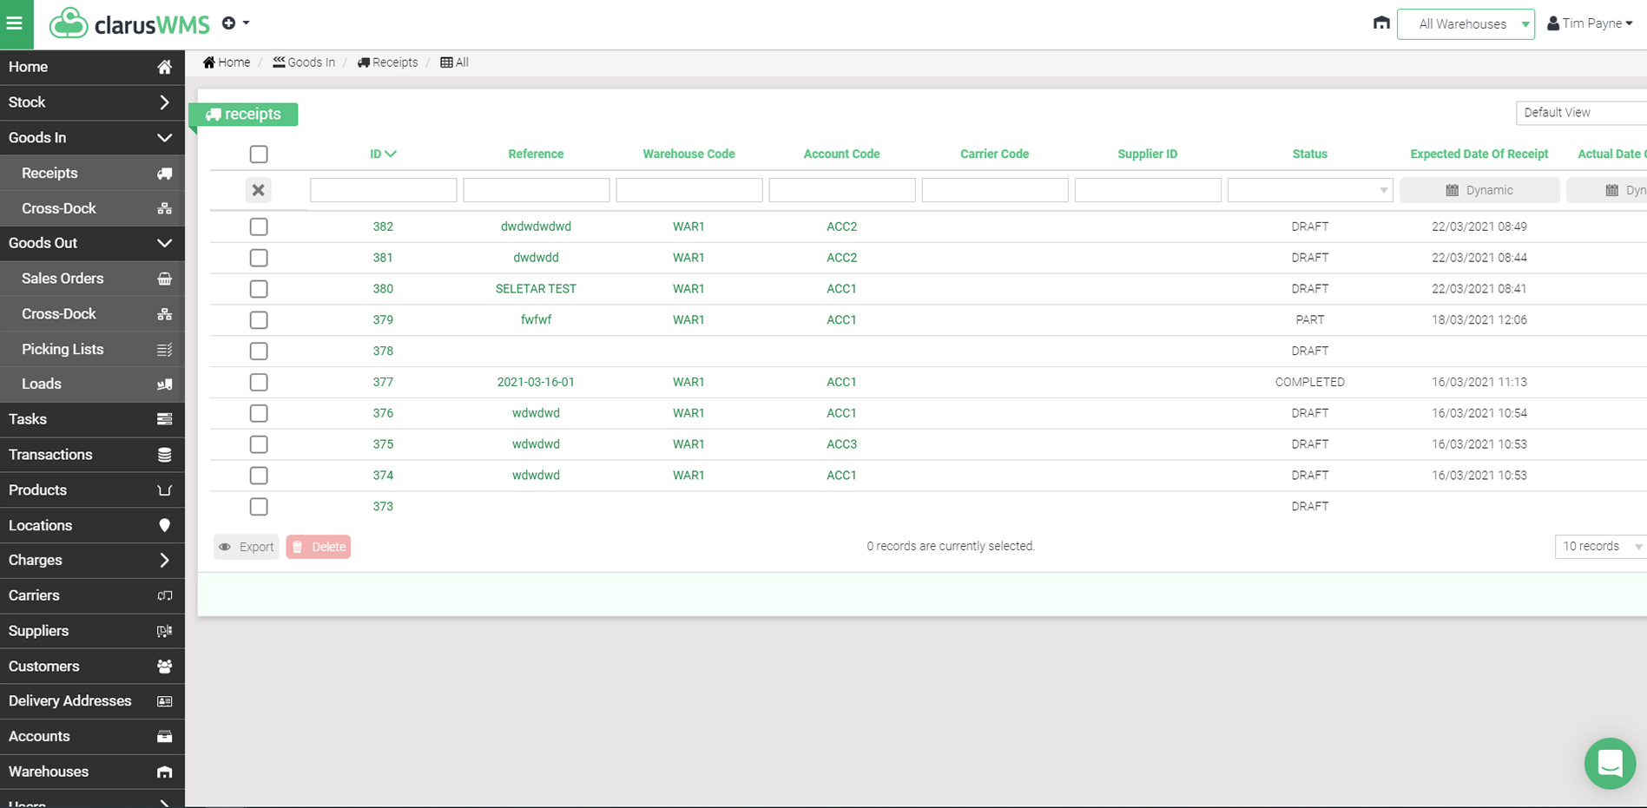Click the clarusWMS cloud logo
The image size is (1647, 808).
69,23
